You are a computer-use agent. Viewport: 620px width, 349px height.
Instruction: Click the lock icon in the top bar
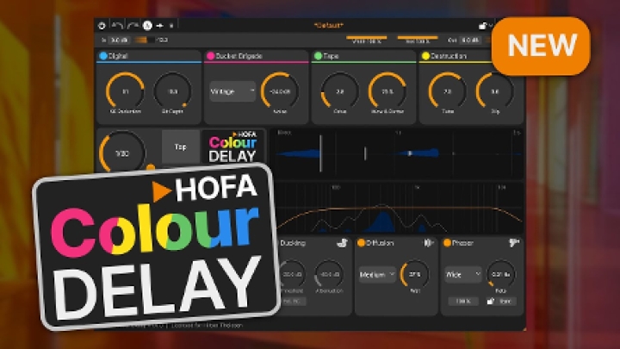[x=482, y=26]
